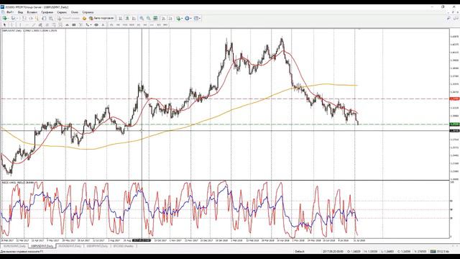Switch timeframe to H4

click(145, 24)
